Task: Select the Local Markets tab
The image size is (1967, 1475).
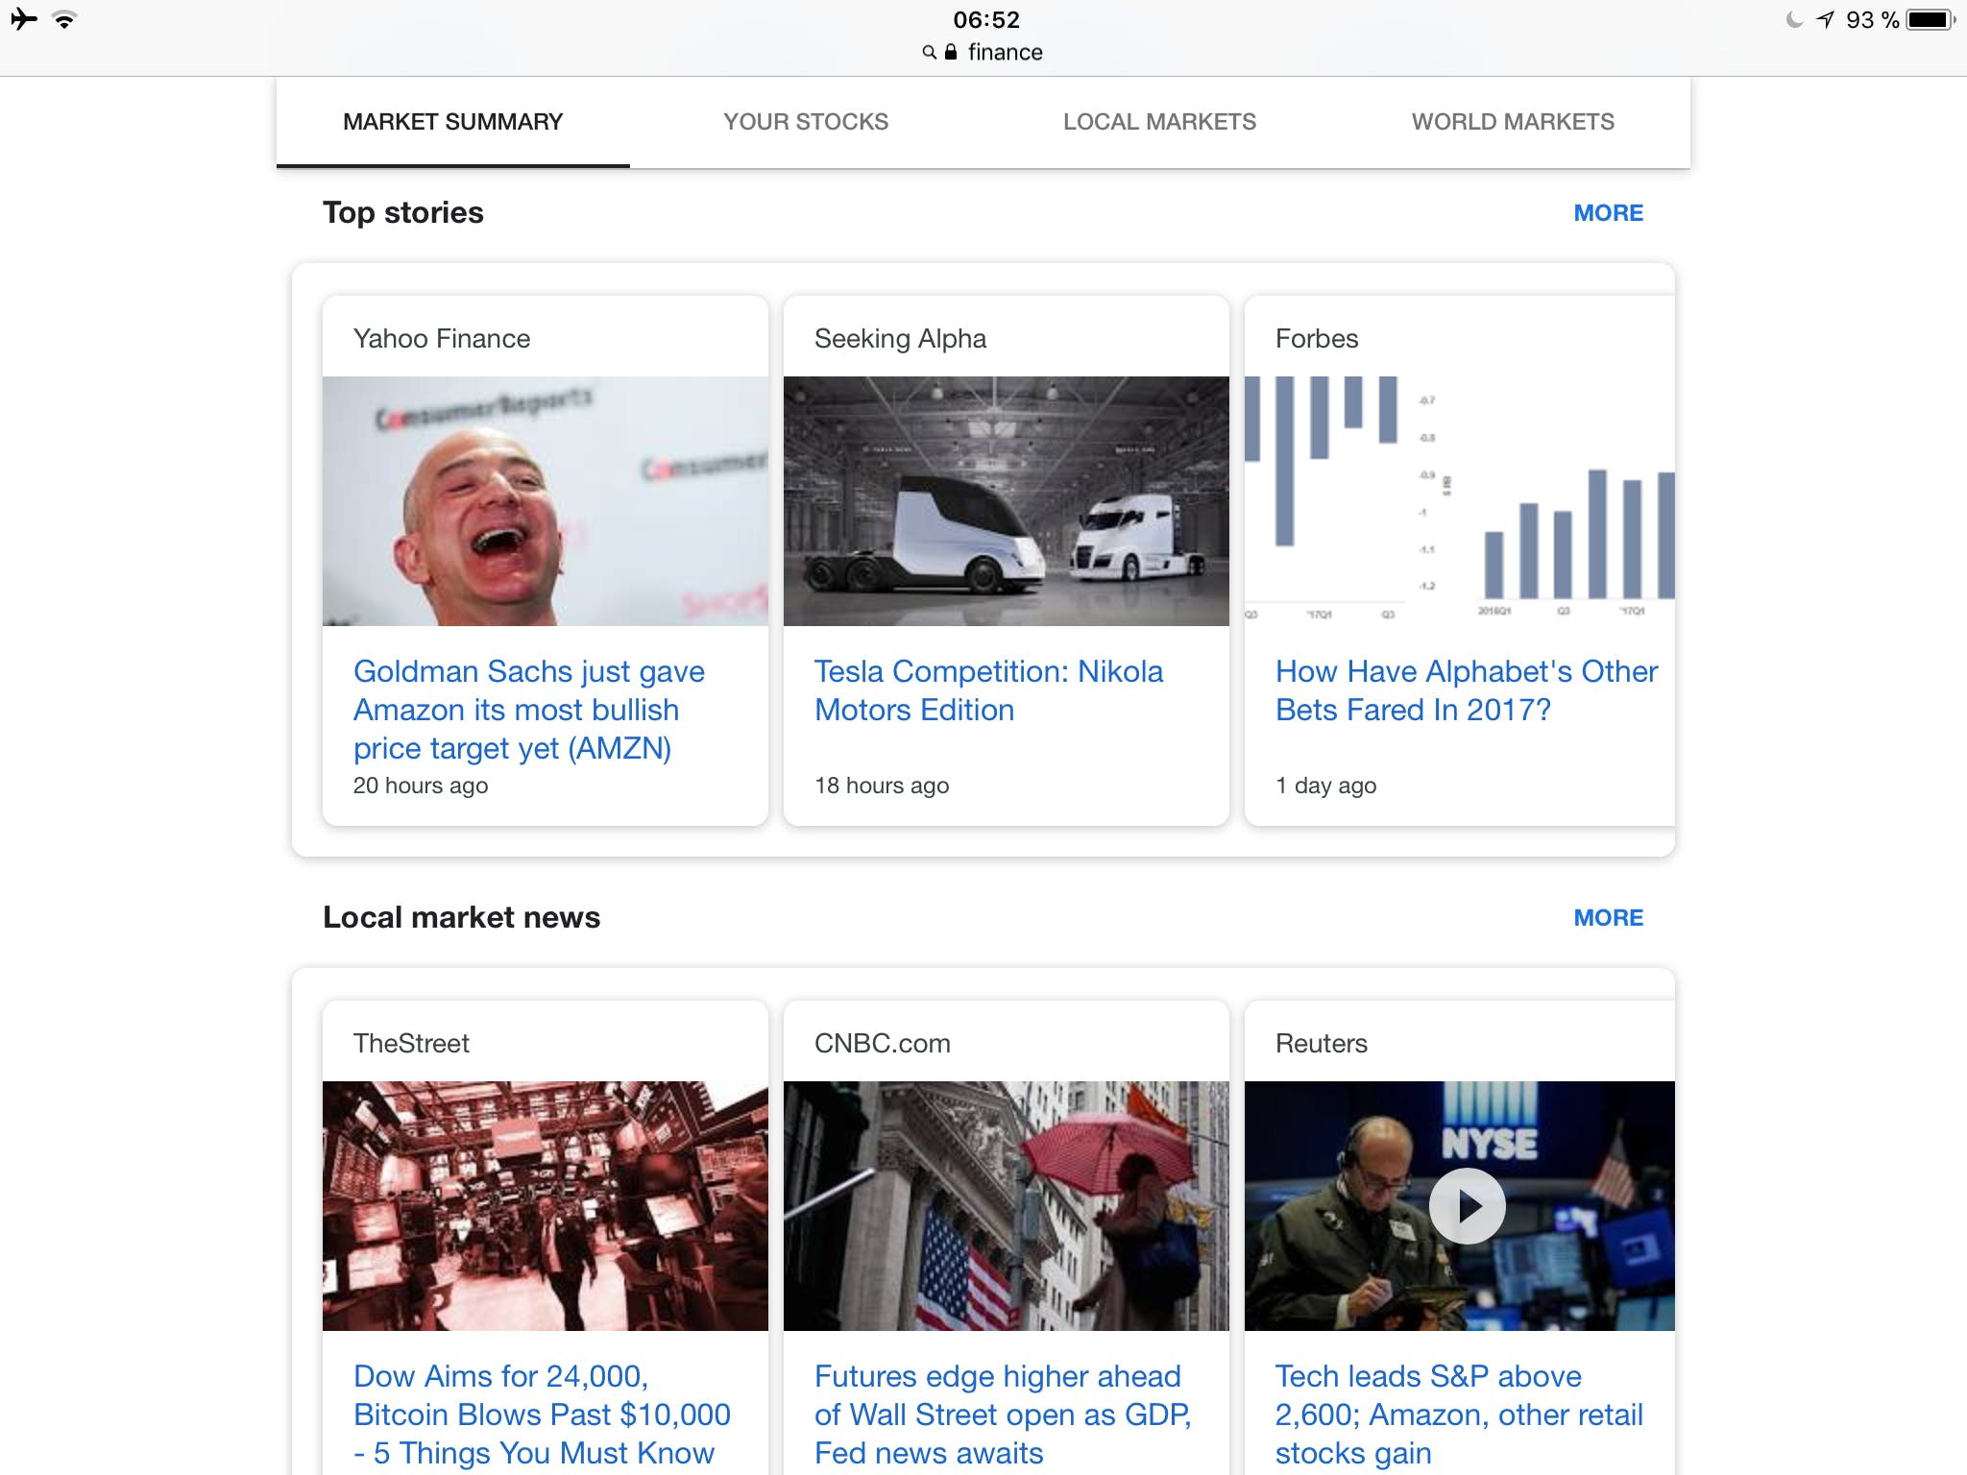Action: coord(1159,122)
